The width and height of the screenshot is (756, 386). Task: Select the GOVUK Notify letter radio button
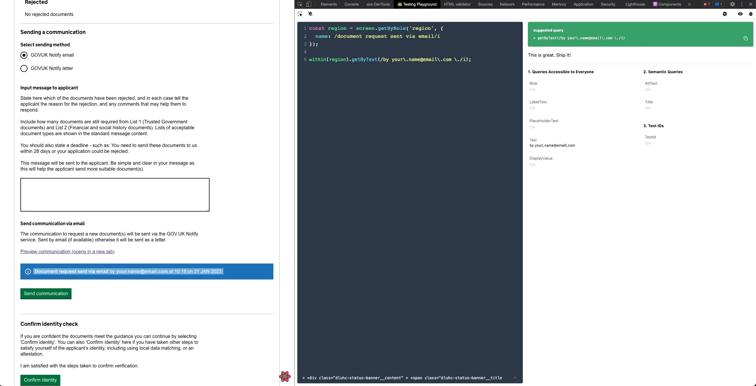[24, 68]
